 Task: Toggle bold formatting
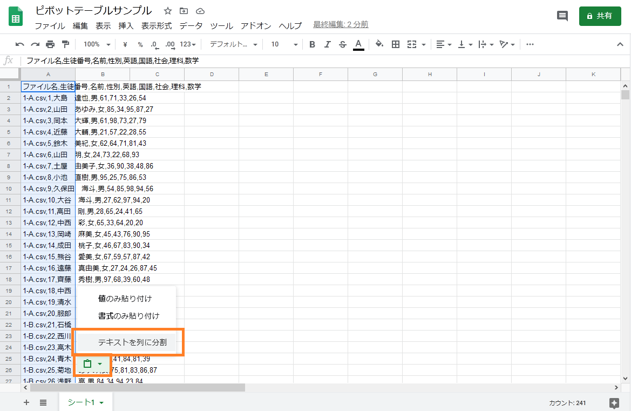pyautogui.click(x=312, y=44)
